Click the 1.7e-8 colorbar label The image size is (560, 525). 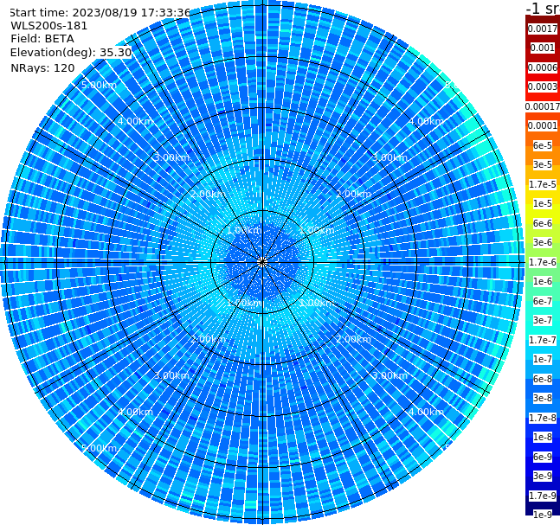(543, 418)
